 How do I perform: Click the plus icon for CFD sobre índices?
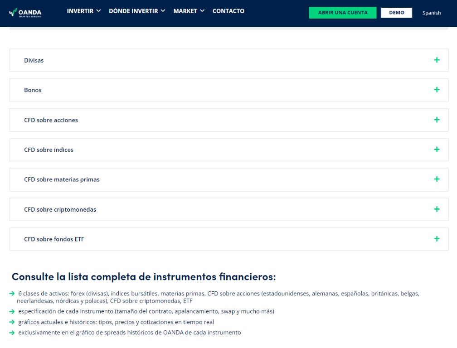(x=437, y=149)
